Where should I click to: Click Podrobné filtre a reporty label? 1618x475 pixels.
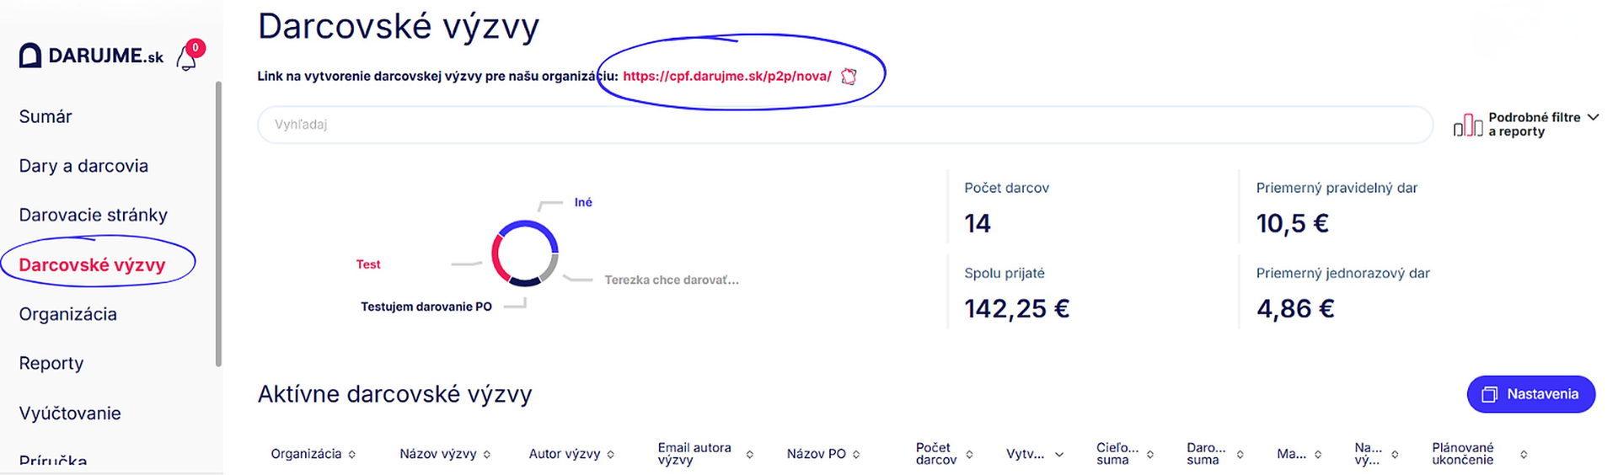point(1534,124)
